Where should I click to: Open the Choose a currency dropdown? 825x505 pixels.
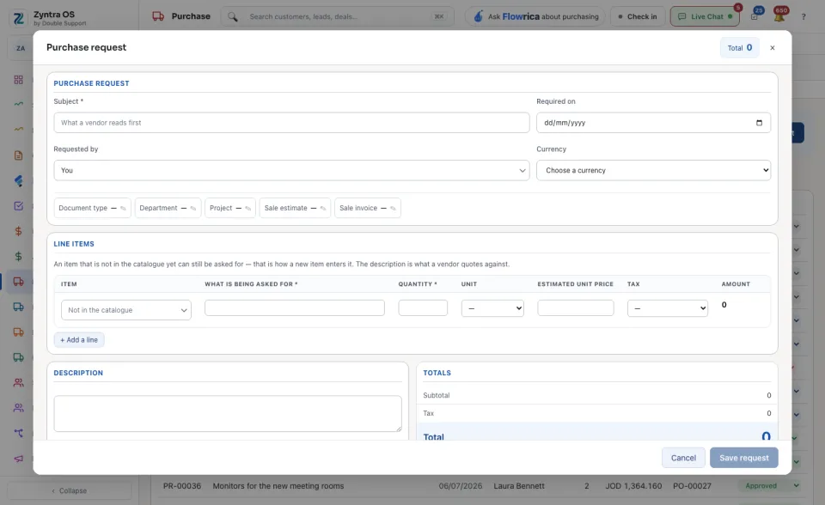[653, 170]
